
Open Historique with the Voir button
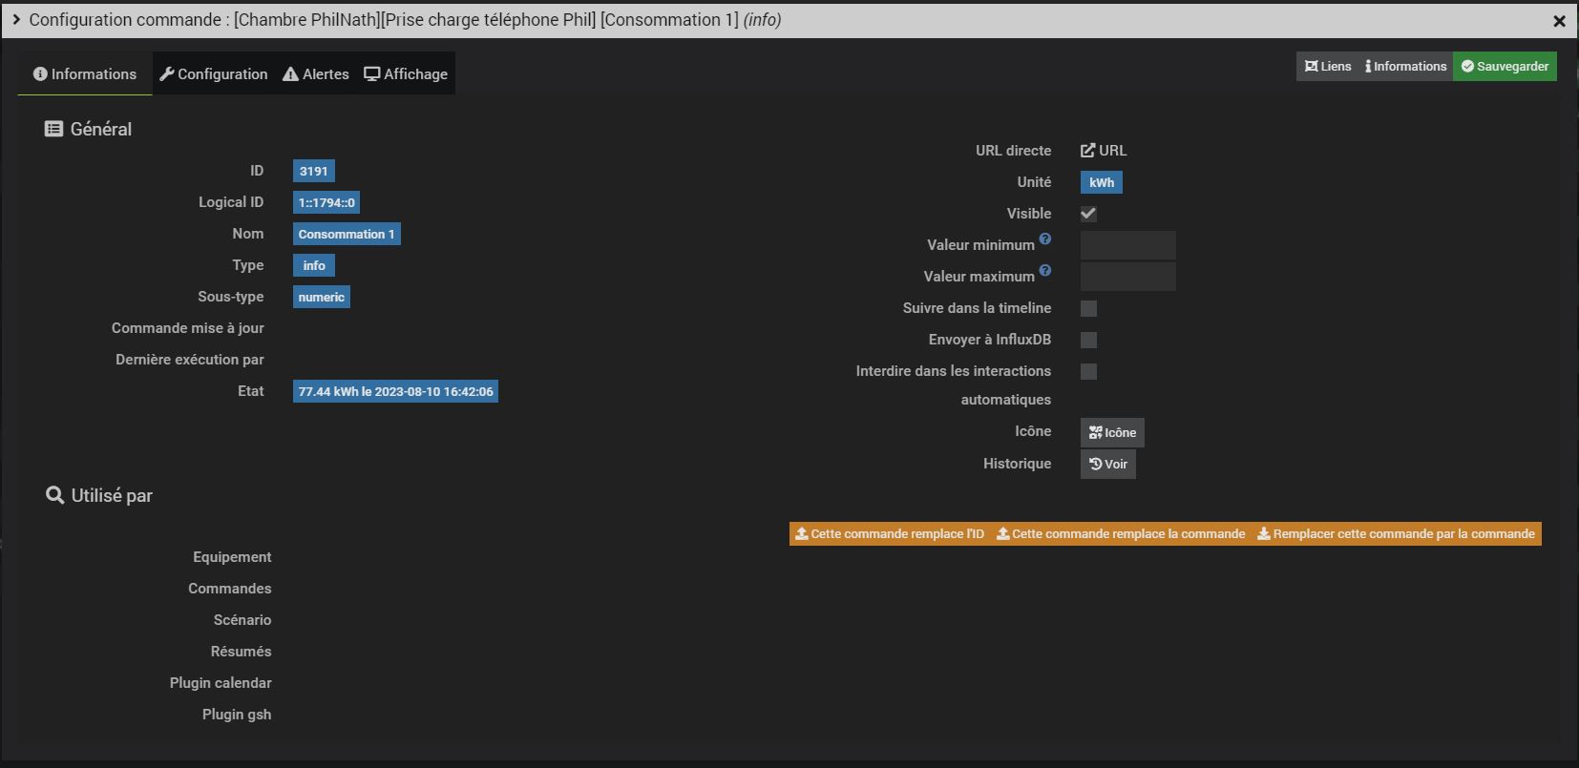[1107, 464]
